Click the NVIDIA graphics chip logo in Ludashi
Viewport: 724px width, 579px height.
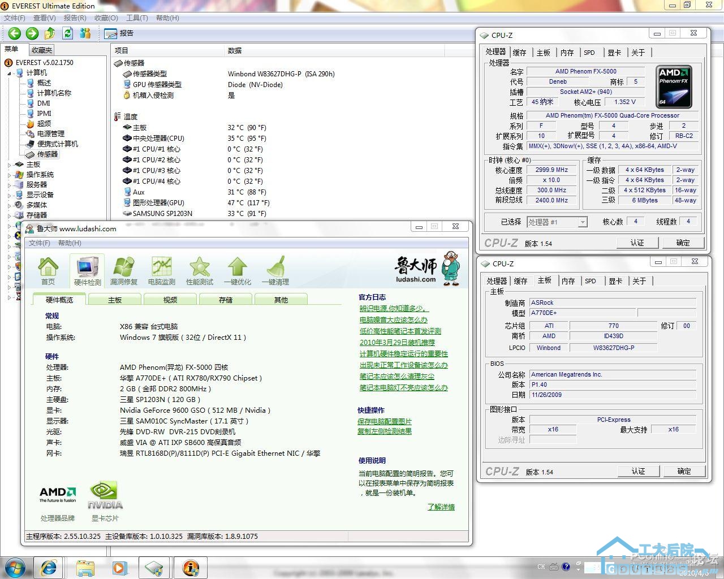tap(105, 495)
